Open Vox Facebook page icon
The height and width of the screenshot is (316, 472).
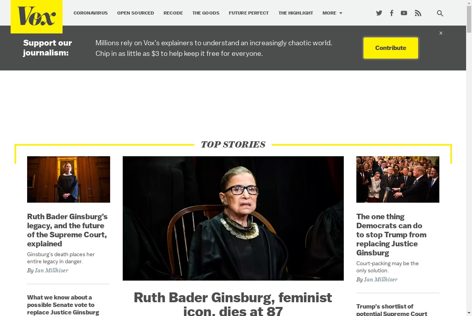pos(392,13)
